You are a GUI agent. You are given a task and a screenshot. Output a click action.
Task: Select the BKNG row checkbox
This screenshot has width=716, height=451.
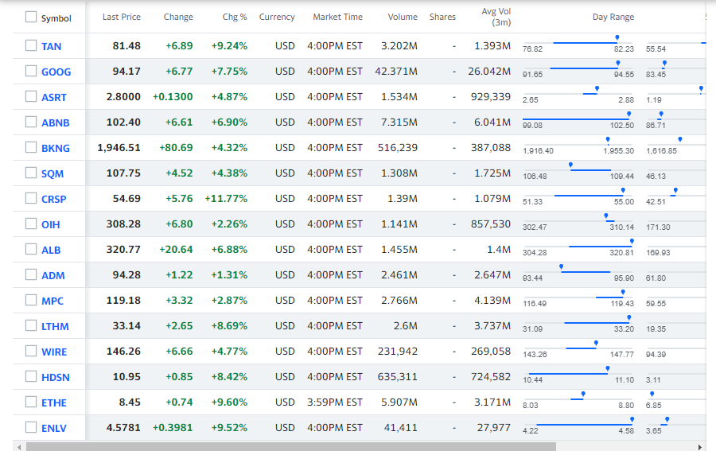coord(30,147)
